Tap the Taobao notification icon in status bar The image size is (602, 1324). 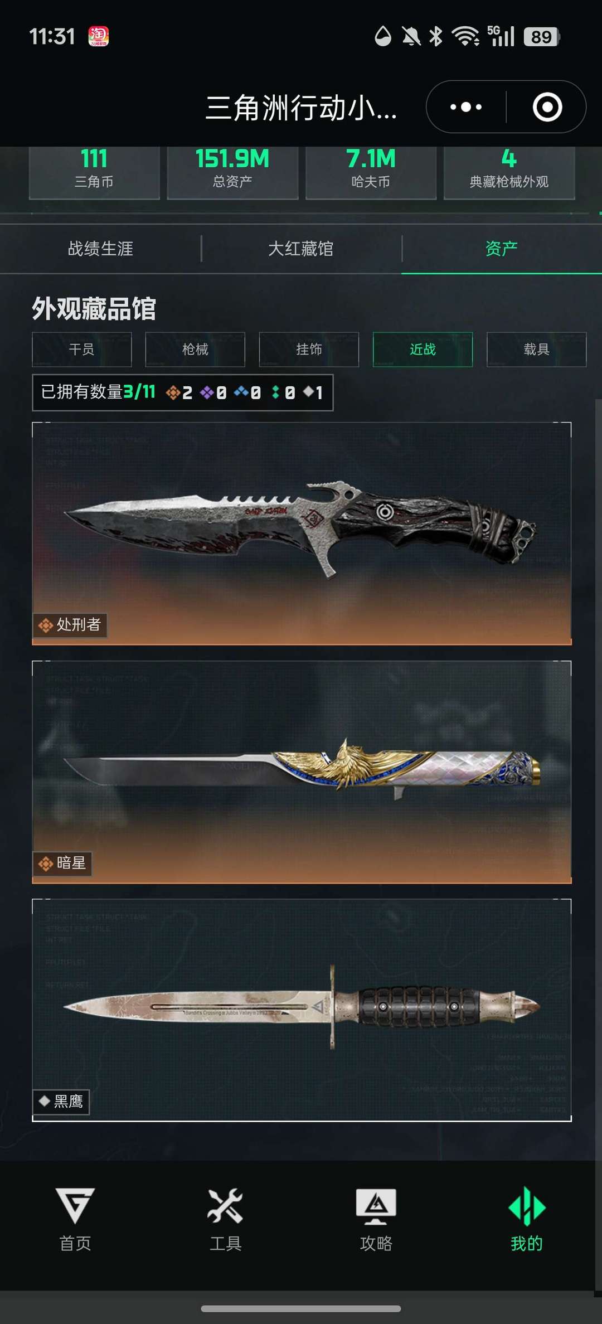click(99, 36)
